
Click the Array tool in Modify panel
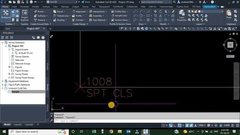pos(166,20)
